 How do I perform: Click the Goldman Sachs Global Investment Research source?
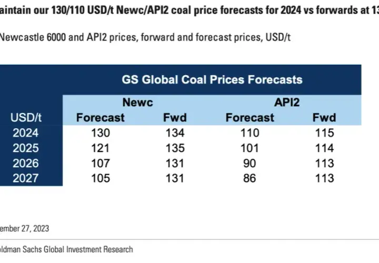coord(66,249)
